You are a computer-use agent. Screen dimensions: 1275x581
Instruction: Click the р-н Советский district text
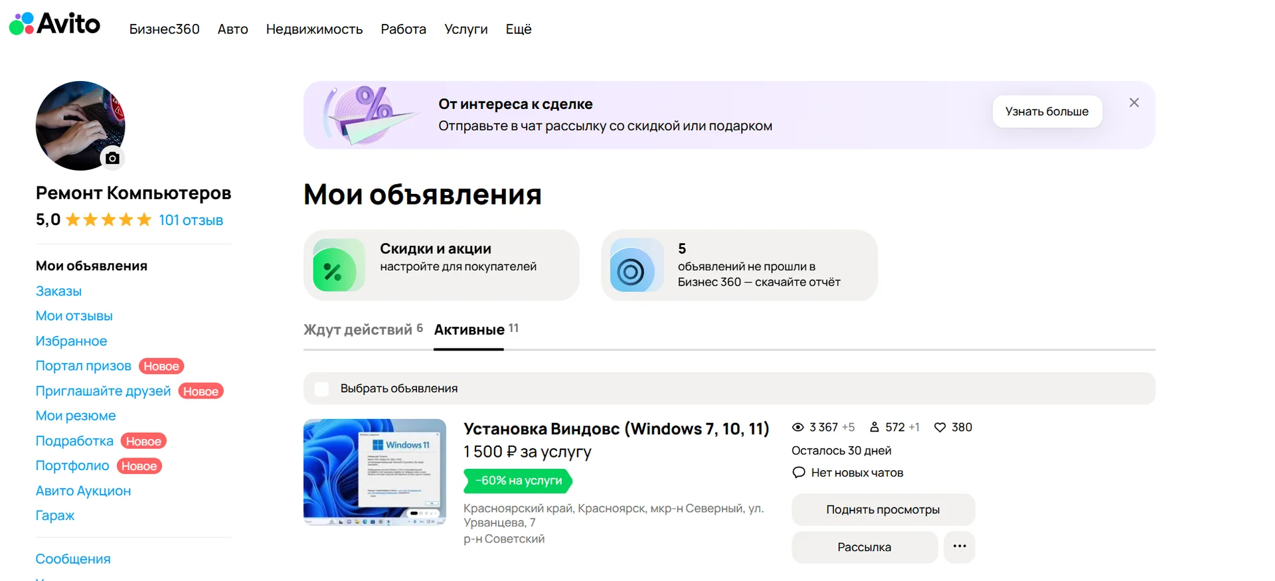504,539
